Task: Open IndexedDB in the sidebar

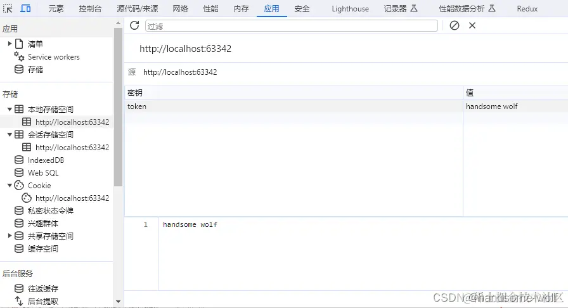Action: (x=46, y=160)
